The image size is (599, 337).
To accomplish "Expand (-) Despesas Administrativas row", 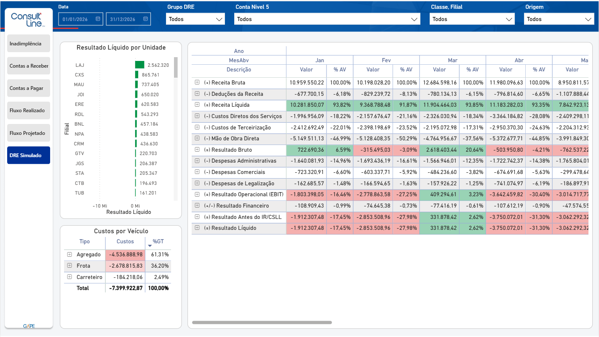I will (197, 161).
